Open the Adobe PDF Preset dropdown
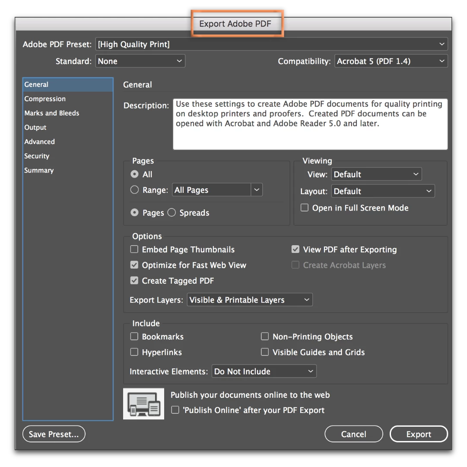Screen dimensions: 467x467 coord(271,44)
